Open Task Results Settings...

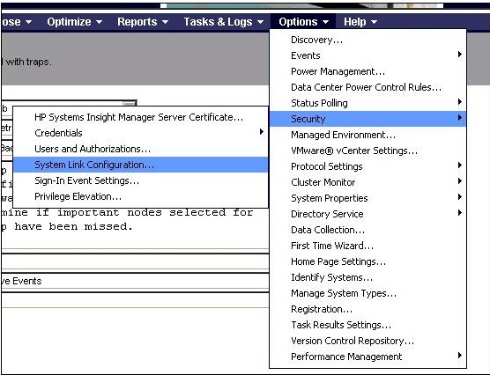click(367, 325)
